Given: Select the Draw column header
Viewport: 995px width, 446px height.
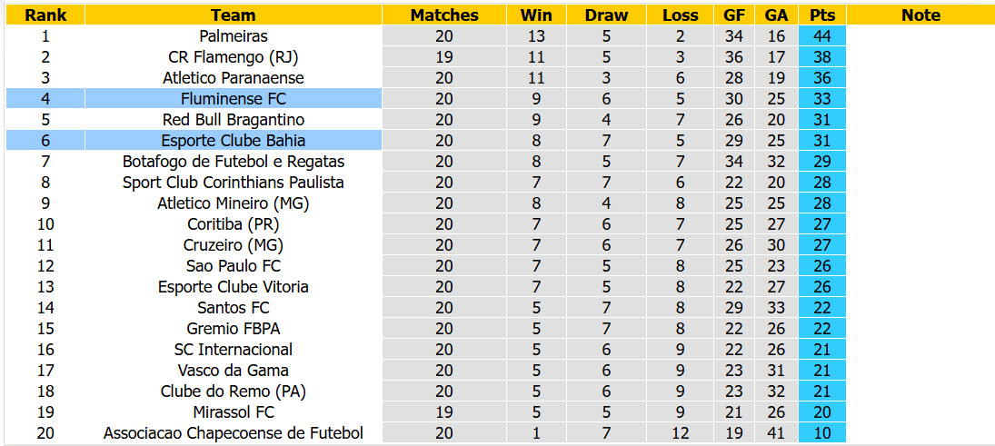Looking at the screenshot, I should pos(607,15).
